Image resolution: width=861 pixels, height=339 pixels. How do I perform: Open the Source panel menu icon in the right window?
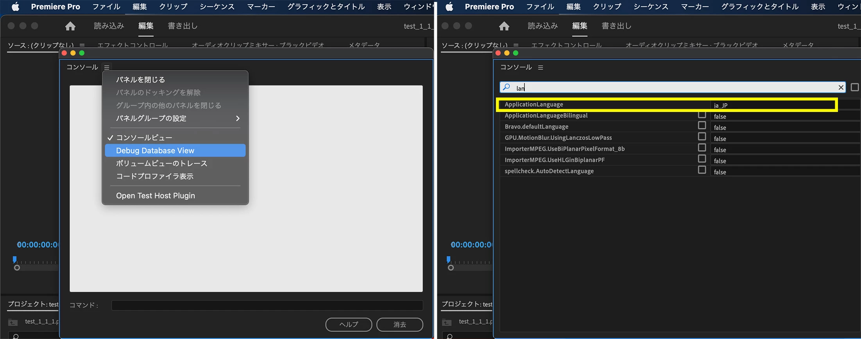click(516, 45)
